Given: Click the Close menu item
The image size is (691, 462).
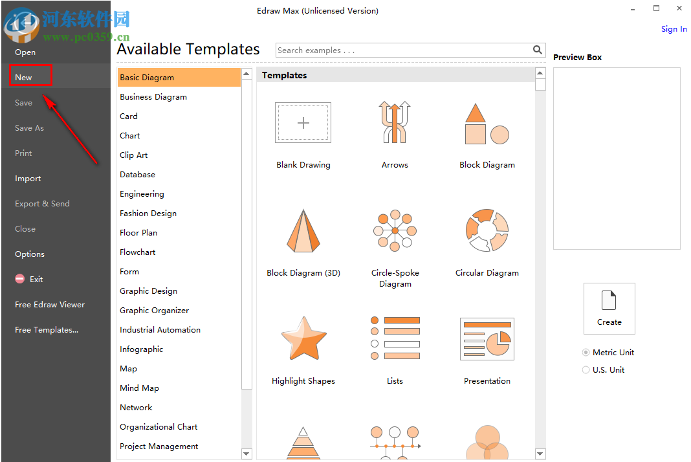Looking at the screenshot, I should point(25,229).
